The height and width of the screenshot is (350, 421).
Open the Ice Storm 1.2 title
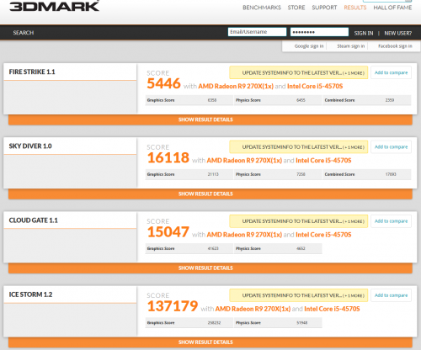click(x=30, y=294)
